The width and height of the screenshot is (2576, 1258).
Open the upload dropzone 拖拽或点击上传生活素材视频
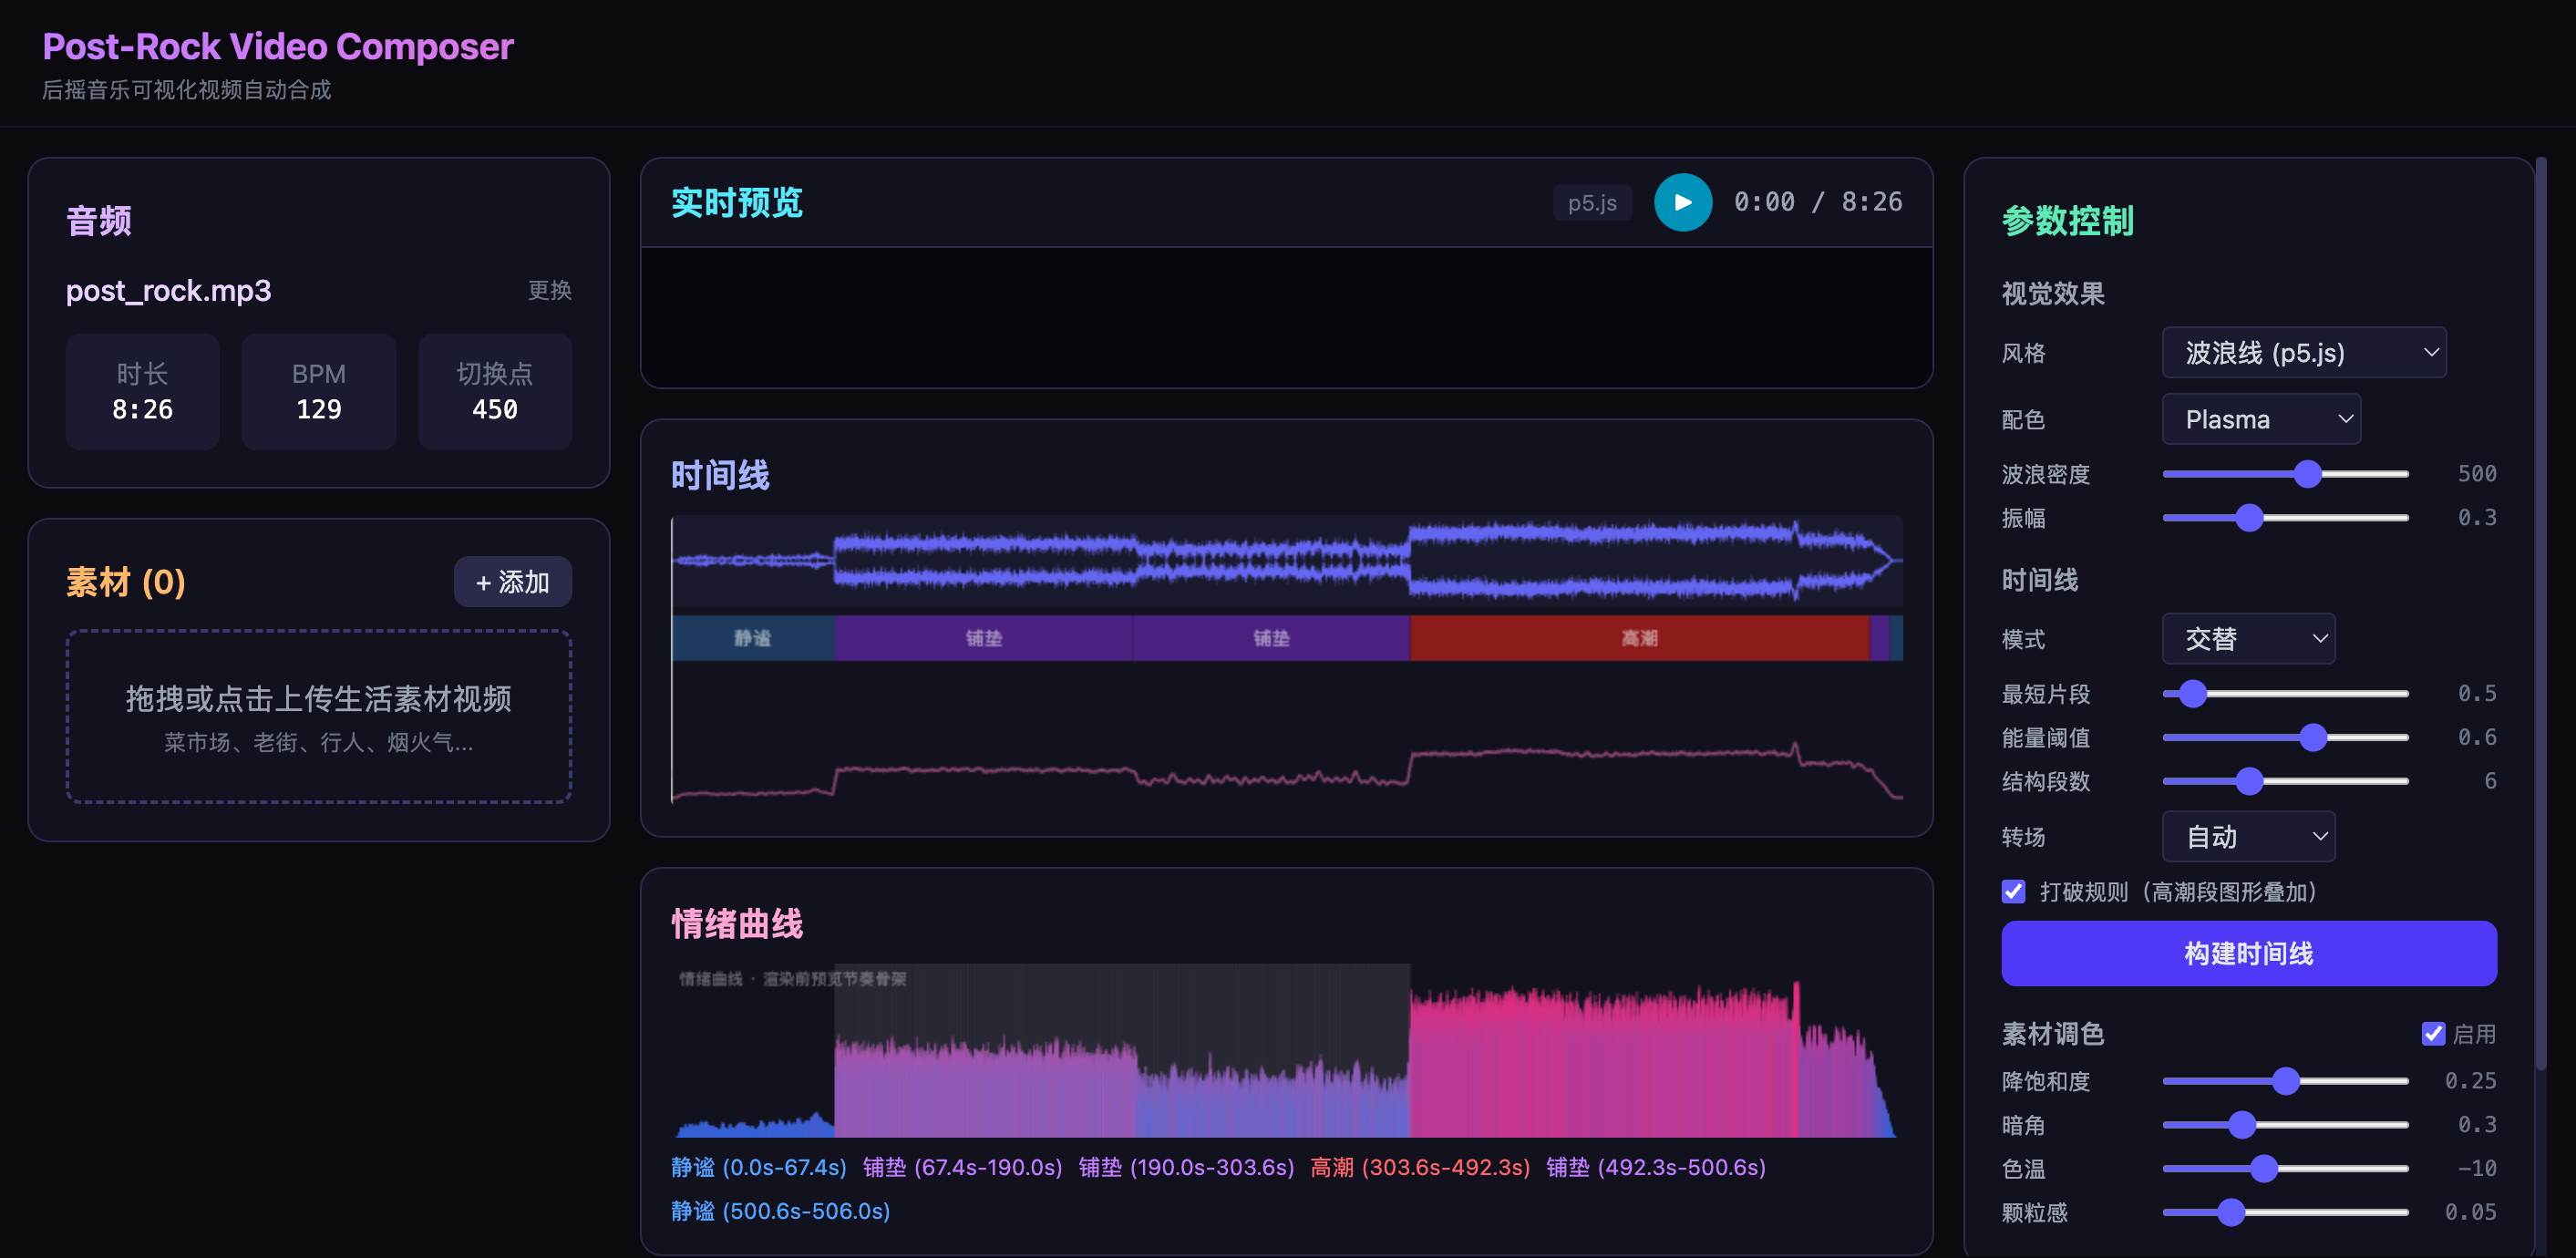(x=319, y=716)
